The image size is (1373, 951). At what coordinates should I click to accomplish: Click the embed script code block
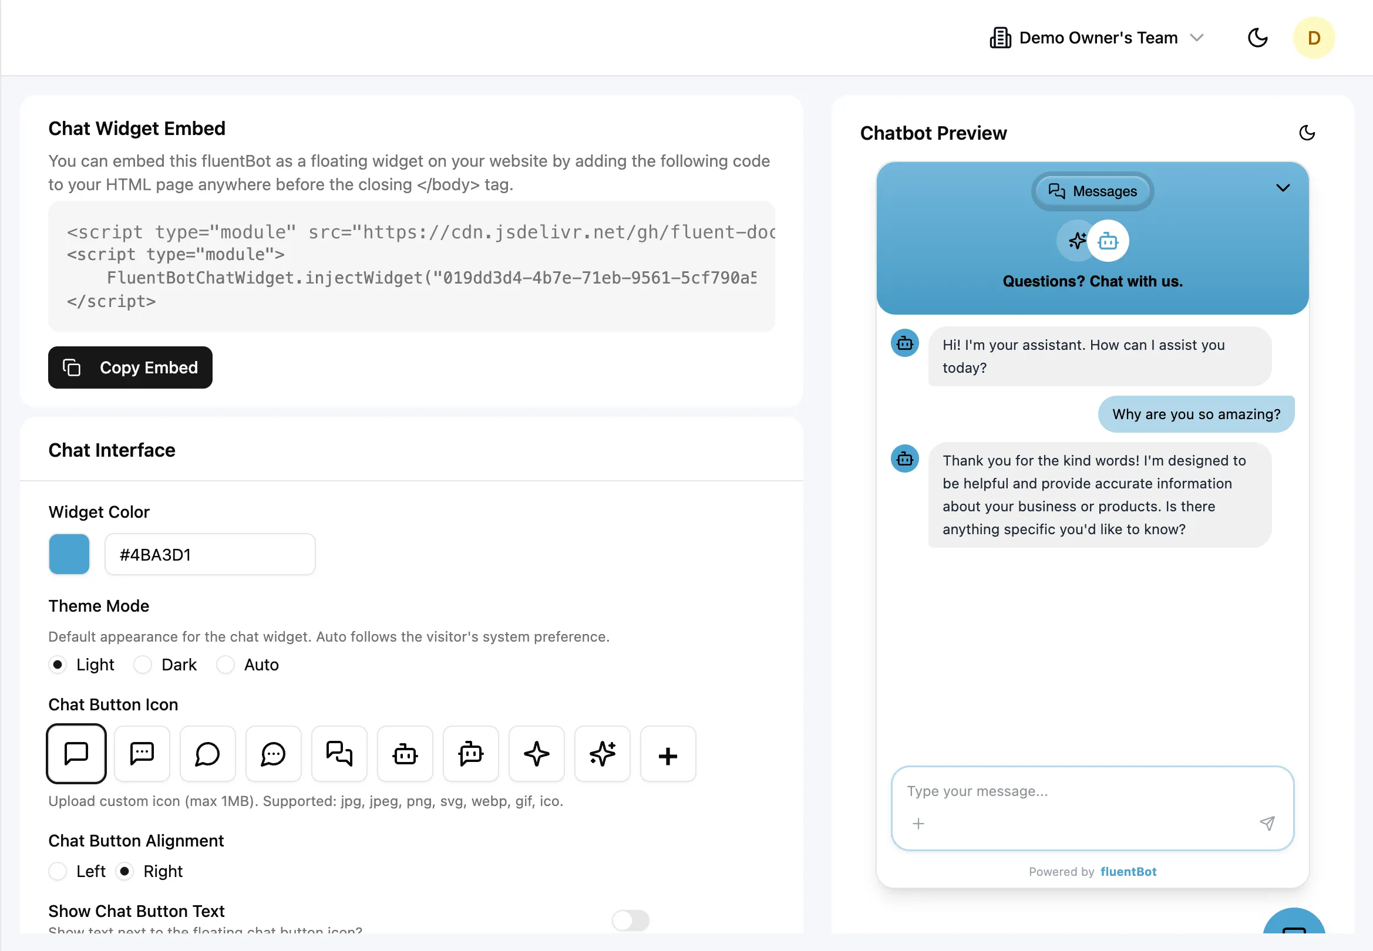click(411, 267)
